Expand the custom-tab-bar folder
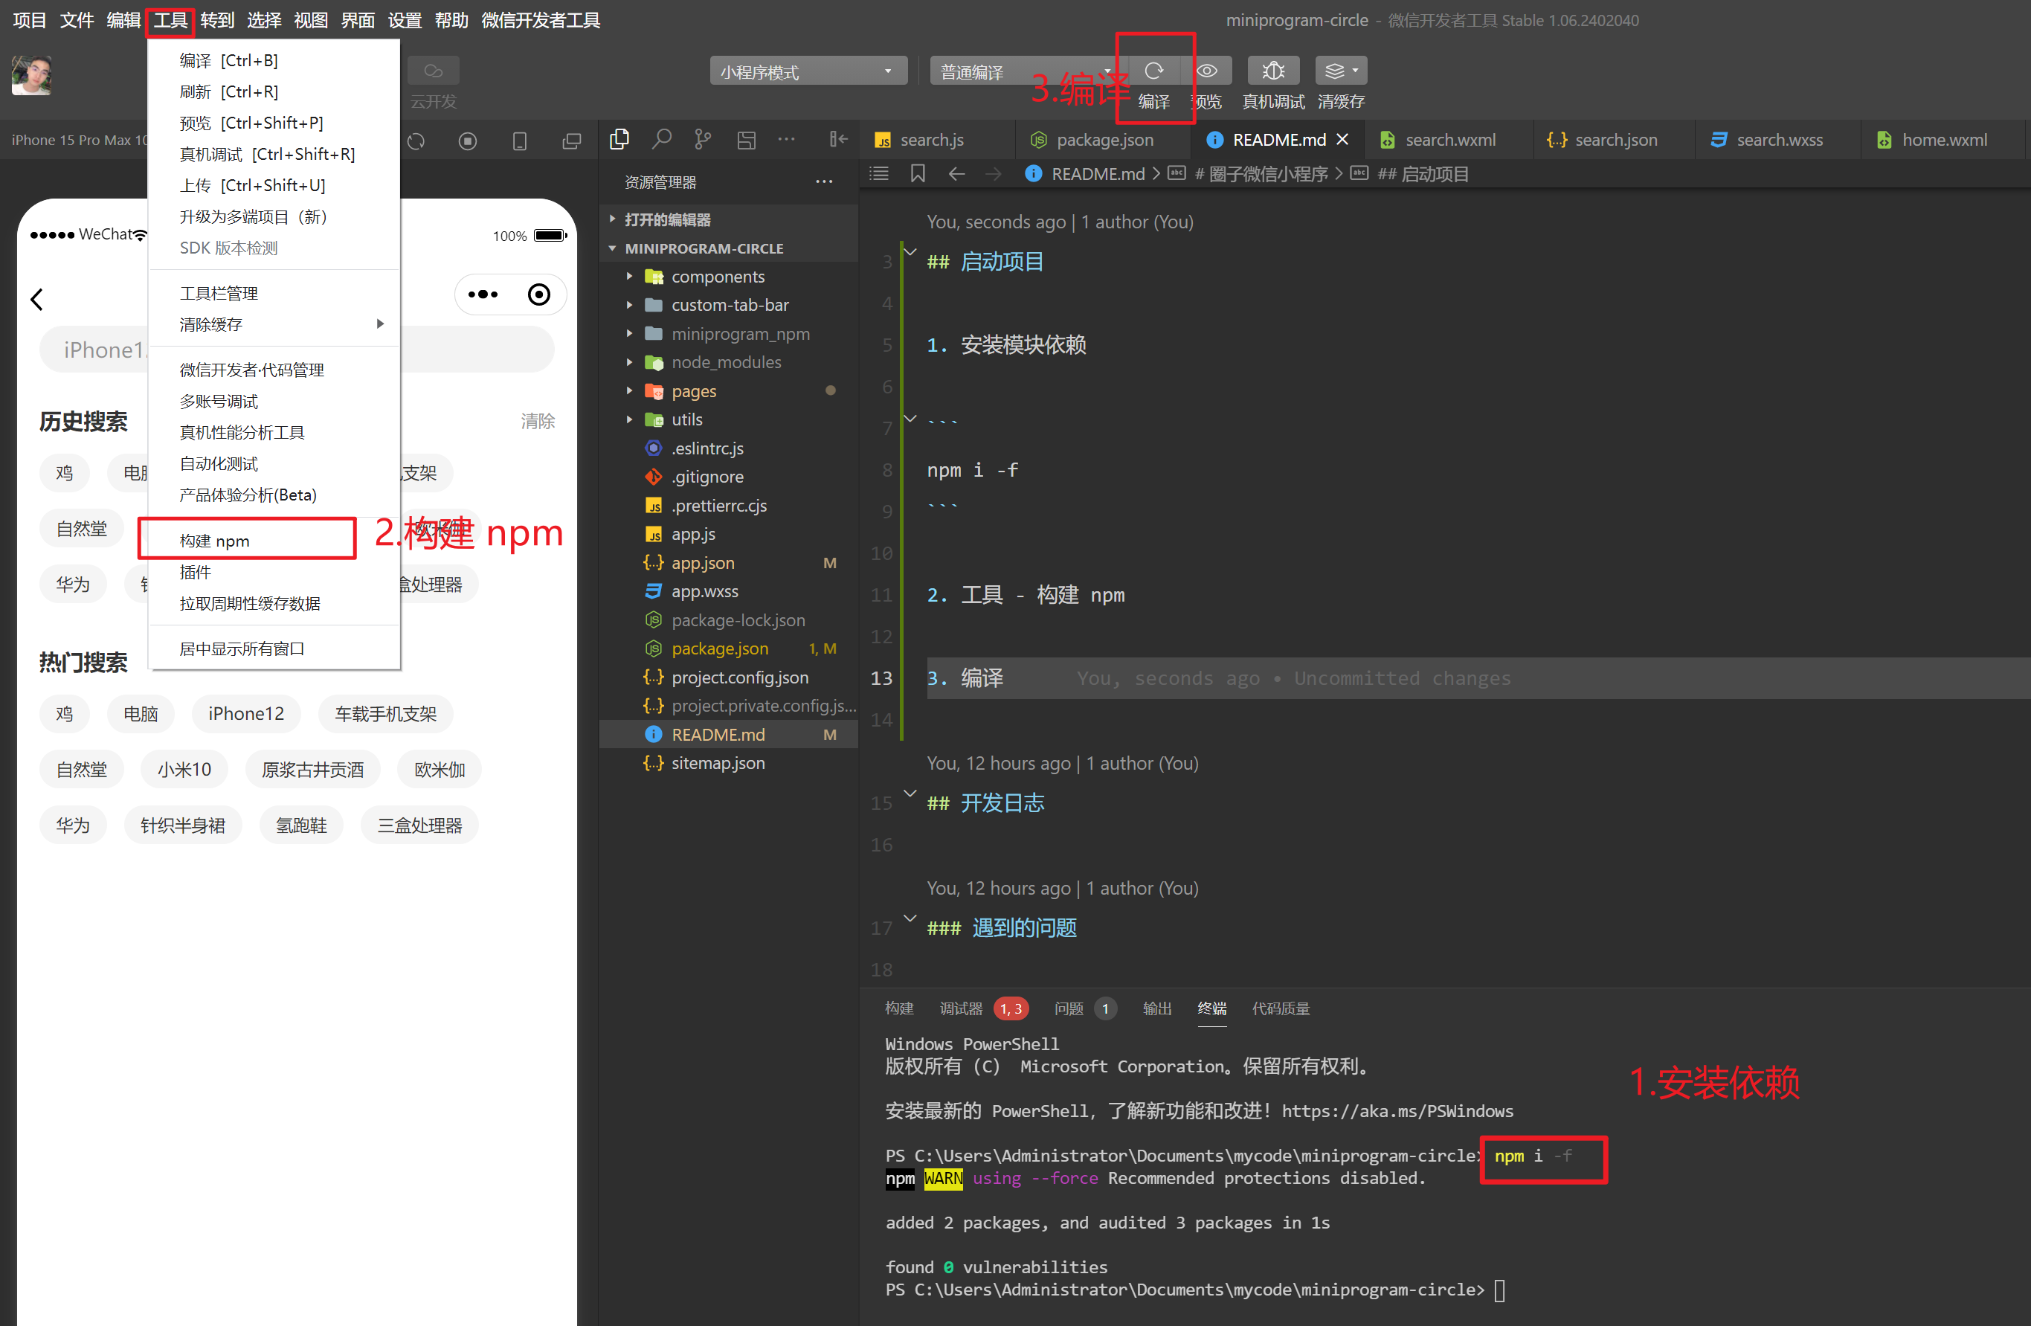2031x1326 pixels. [x=629, y=305]
